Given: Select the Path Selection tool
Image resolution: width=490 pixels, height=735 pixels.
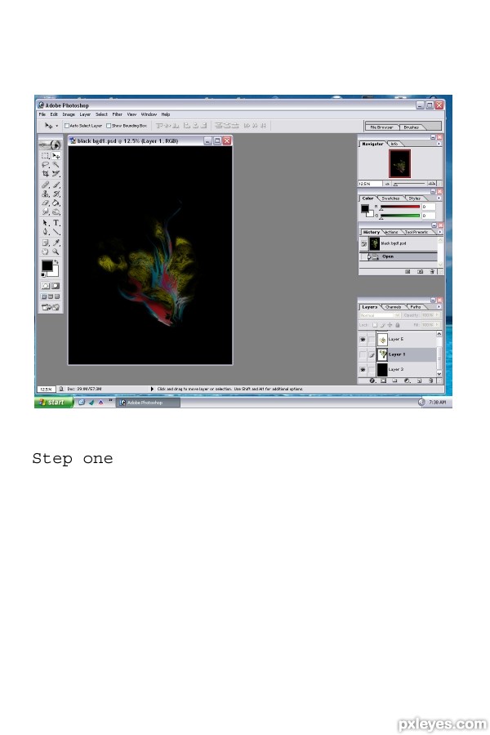Looking at the screenshot, I should pyautogui.click(x=46, y=223).
